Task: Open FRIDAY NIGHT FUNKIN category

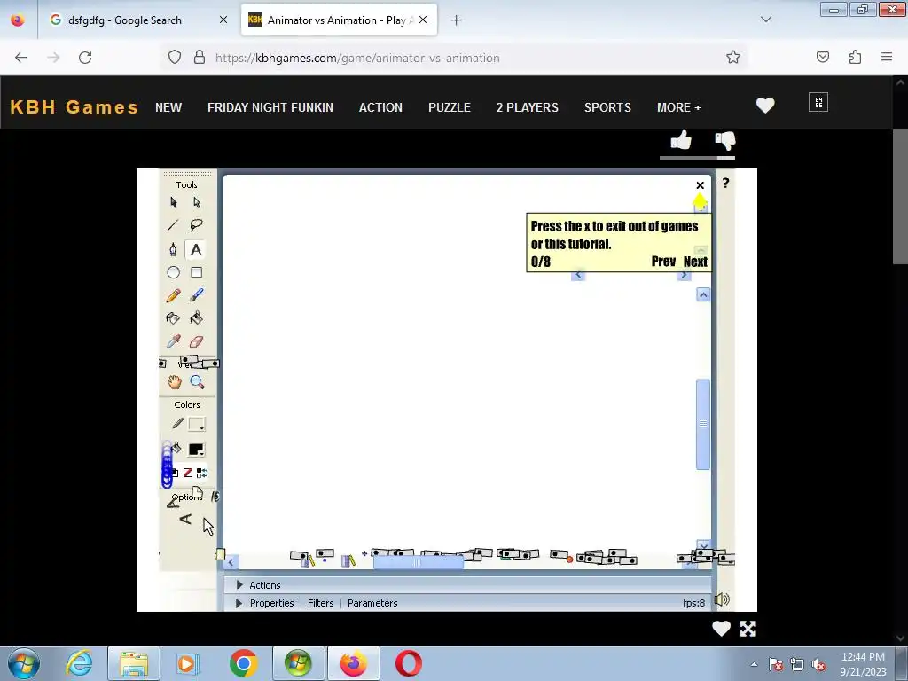Action: (270, 107)
